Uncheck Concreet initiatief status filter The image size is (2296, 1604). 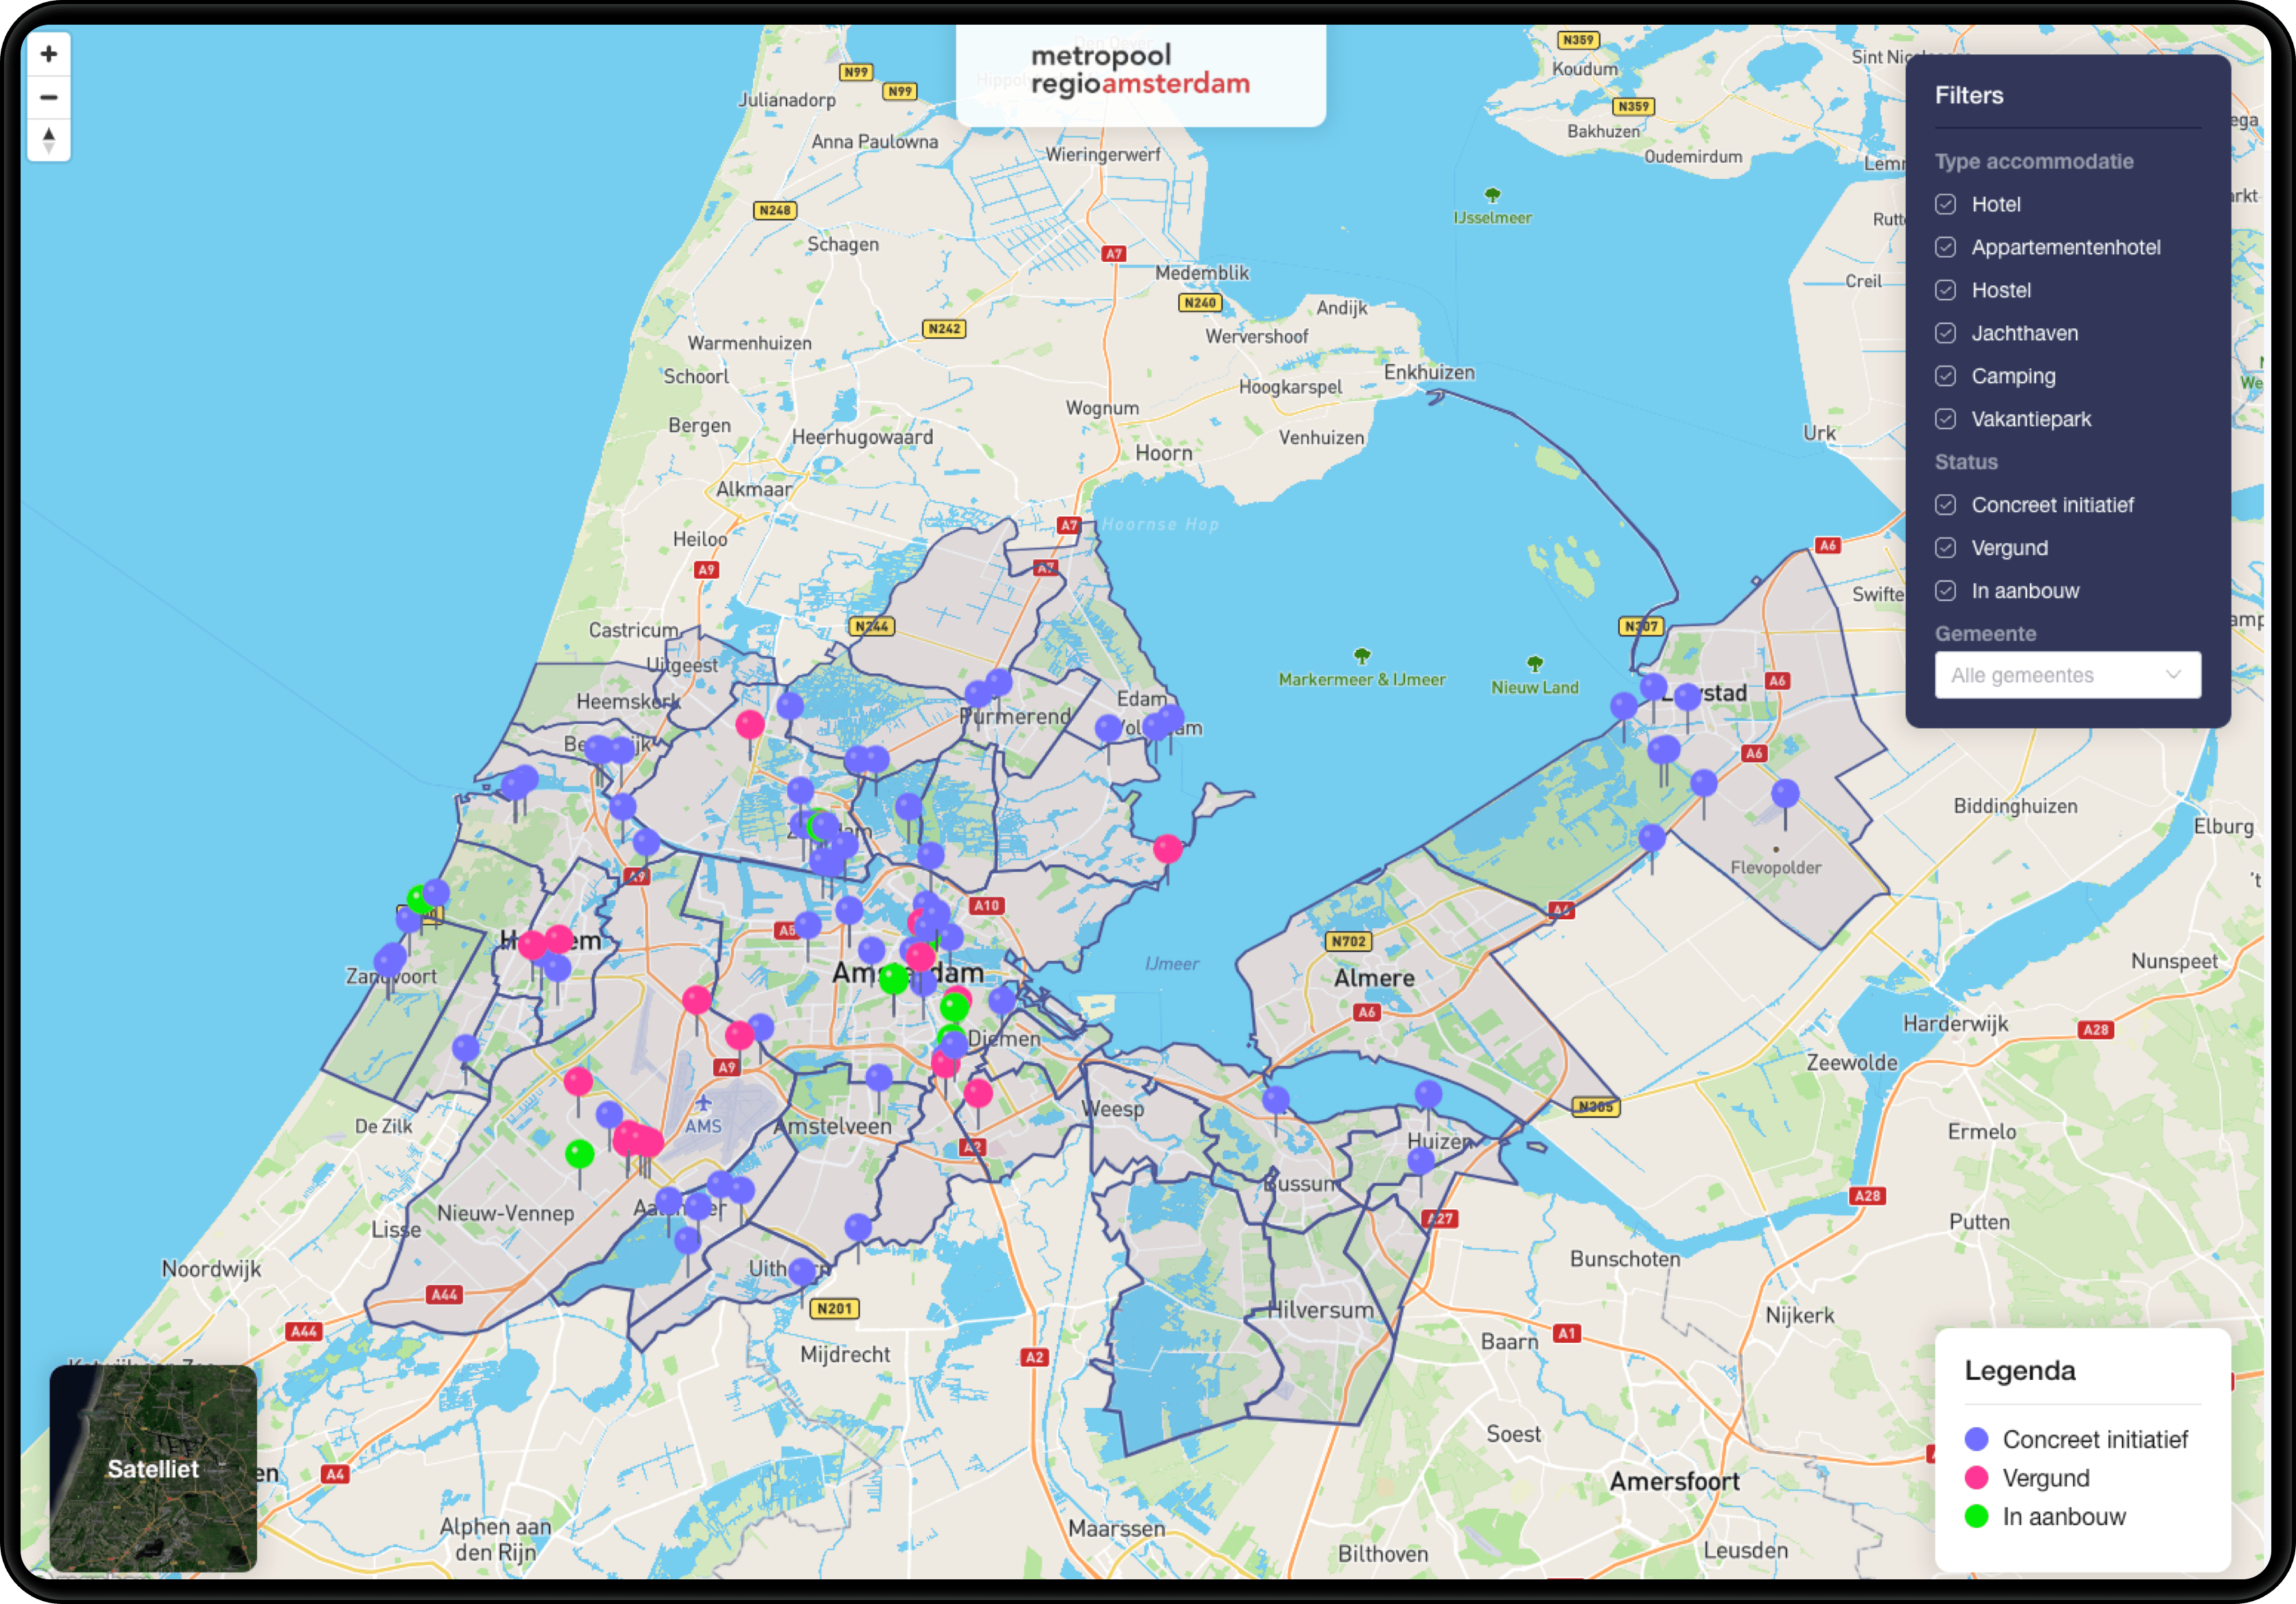coord(1945,505)
